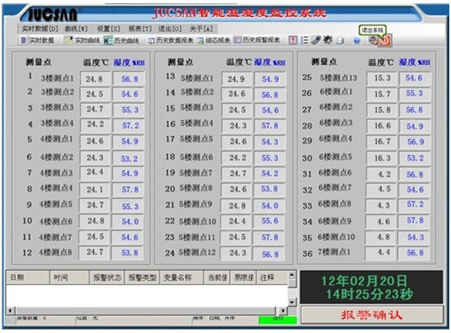Open the 历史数据报表 report

pos(171,40)
